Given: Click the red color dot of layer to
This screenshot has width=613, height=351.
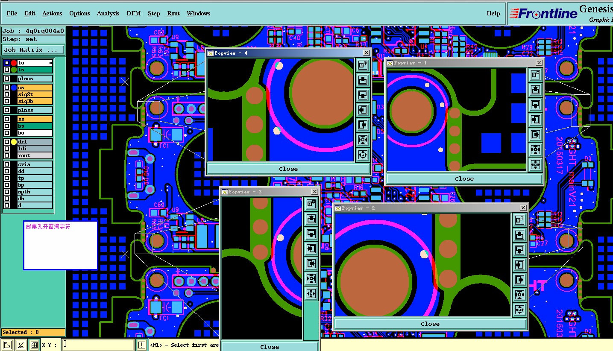Looking at the screenshot, I should click(14, 63).
